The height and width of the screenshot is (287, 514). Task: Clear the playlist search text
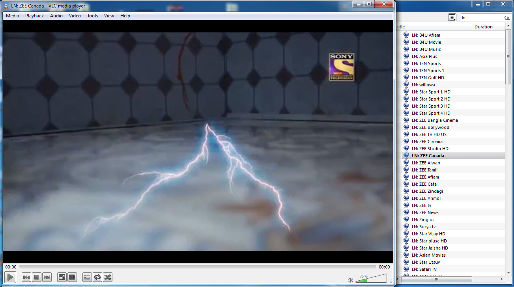click(507, 18)
